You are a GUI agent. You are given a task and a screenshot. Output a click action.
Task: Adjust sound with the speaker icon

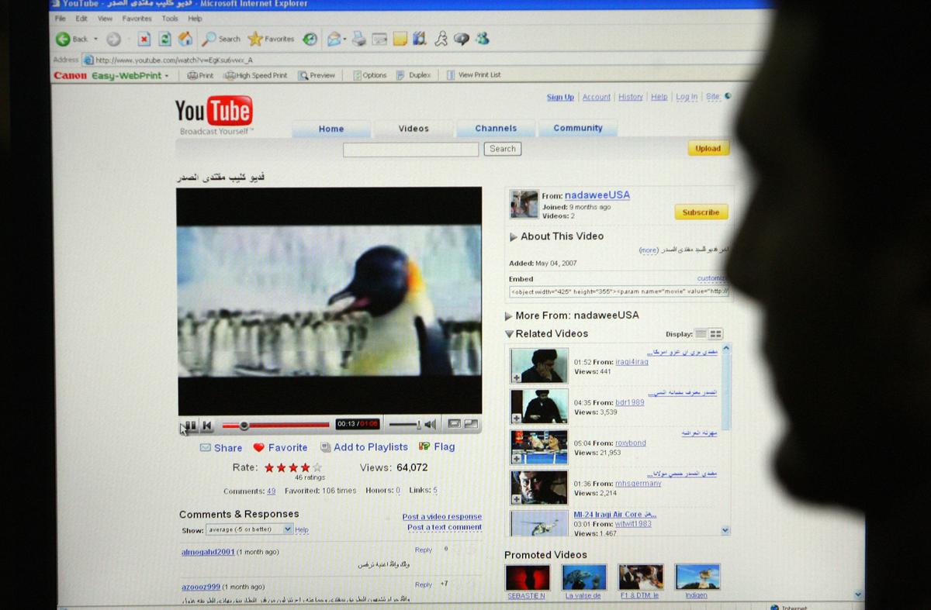pos(431,424)
